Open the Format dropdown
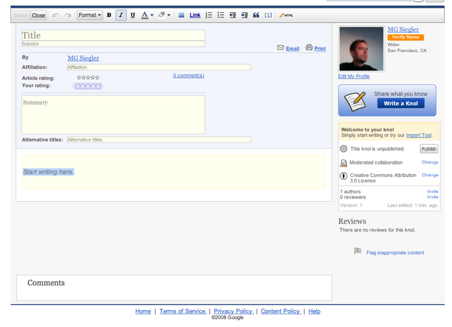452x327 pixels. click(x=89, y=15)
